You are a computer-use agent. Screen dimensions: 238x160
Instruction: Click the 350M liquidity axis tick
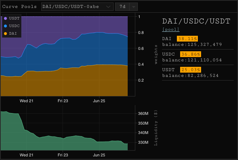pyautogui.click(x=143, y=123)
